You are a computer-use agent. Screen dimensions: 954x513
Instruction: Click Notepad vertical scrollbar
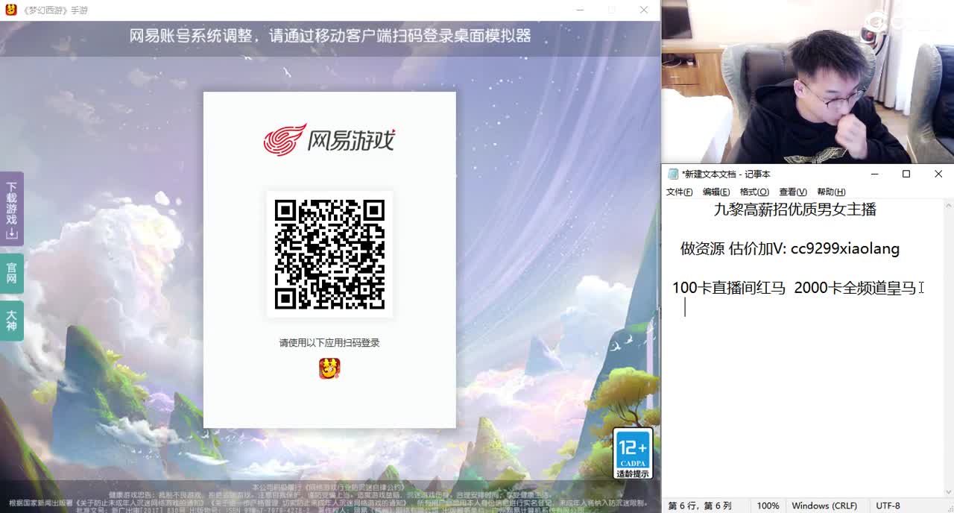pyautogui.click(x=949, y=349)
